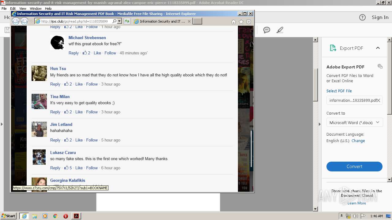Viewport: 392px width, 220px height.
Task: Open the media player taskbar icon
Action: pyautogui.click(x=45, y=216)
